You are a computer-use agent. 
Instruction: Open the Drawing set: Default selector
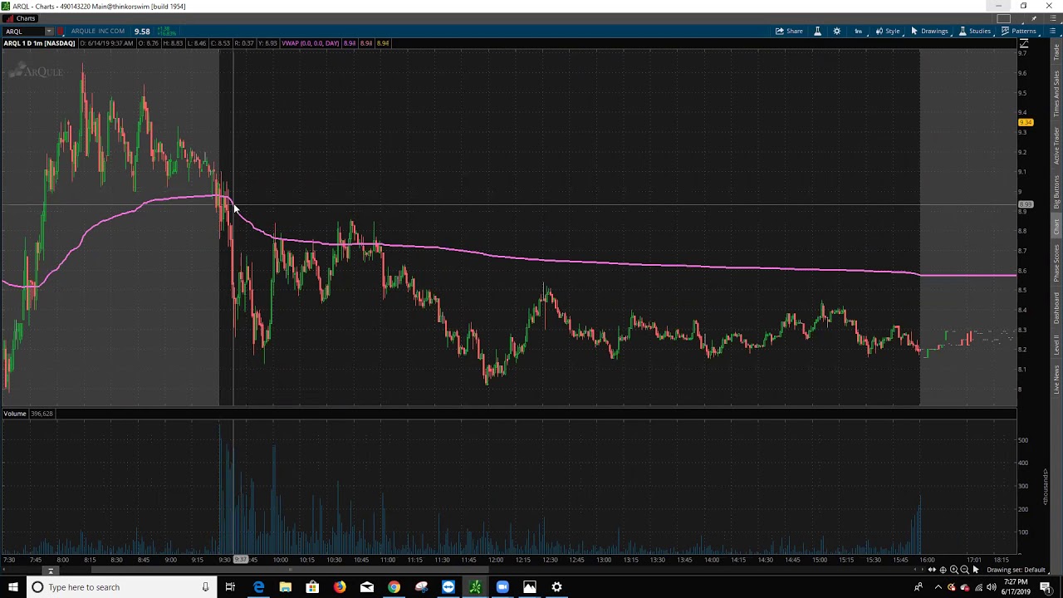pos(1016,570)
